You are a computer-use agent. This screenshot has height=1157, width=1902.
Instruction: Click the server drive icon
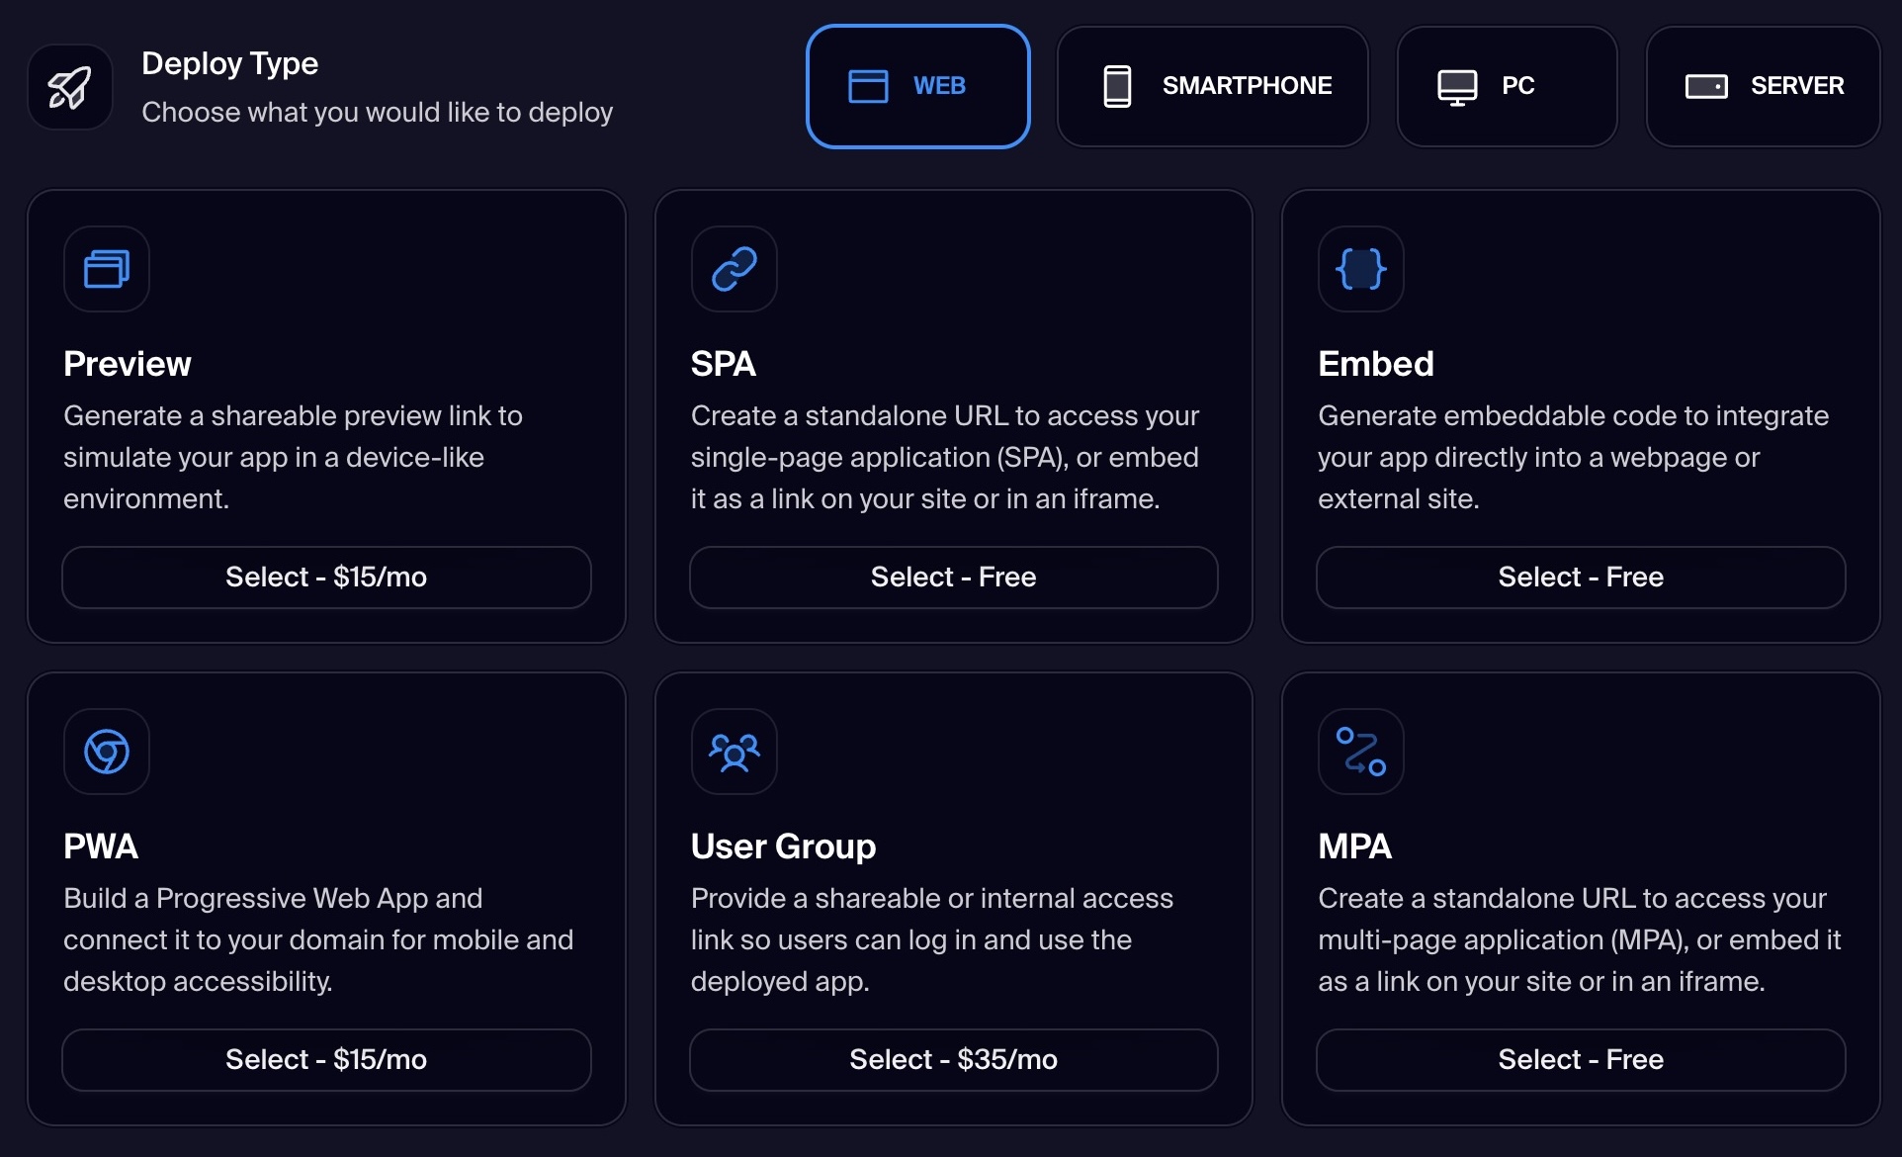1706,86
